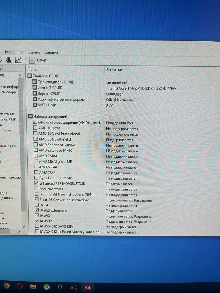Click the AIDA64 taskbar icon

click(x=87, y=288)
